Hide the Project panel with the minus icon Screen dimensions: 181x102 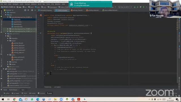pyautogui.click(x=35, y=10)
